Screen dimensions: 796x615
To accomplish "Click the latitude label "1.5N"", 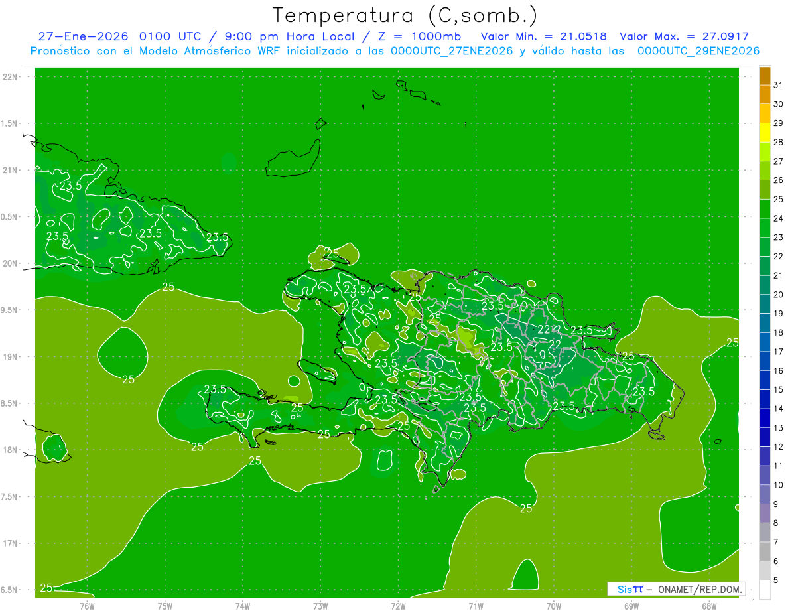I will click(11, 123).
